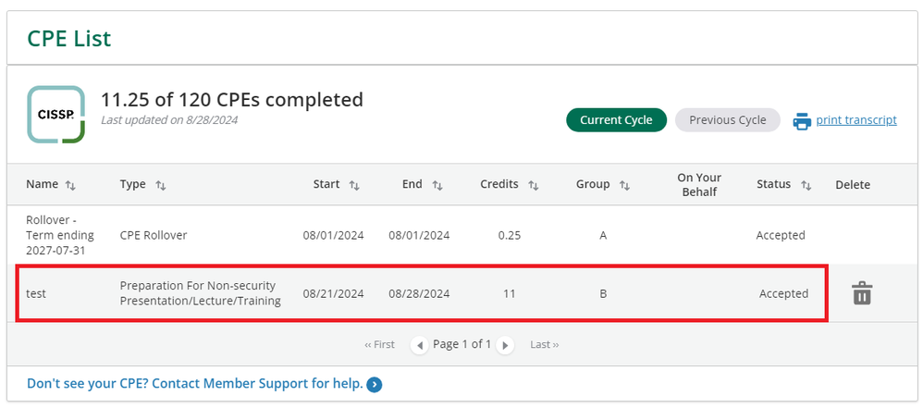Image resolution: width=923 pixels, height=408 pixels.
Task: Switch to Previous Cycle view
Action: coord(727,120)
